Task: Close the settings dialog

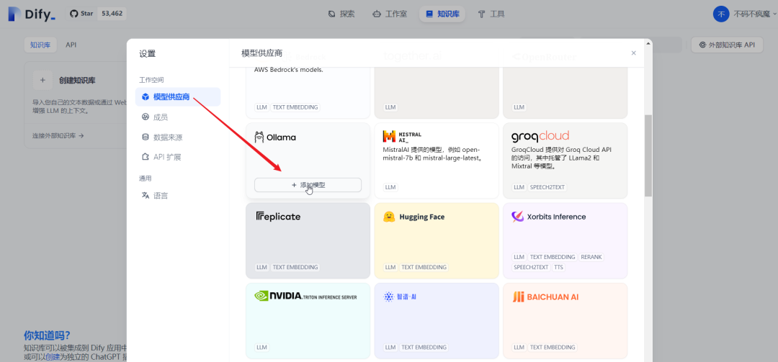Action: pyautogui.click(x=634, y=53)
